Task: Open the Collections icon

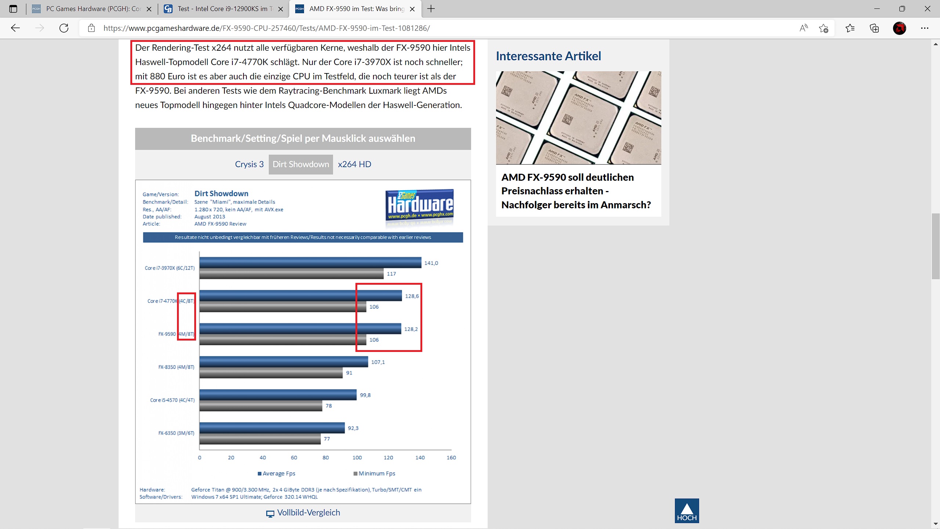Action: click(x=874, y=28)
